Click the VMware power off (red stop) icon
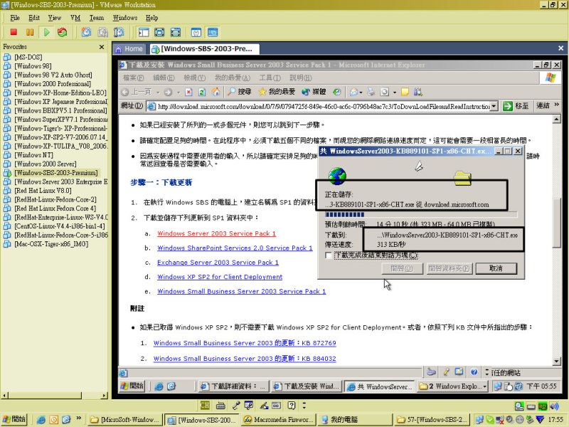The image size is (569, 427). pos(14,32)
